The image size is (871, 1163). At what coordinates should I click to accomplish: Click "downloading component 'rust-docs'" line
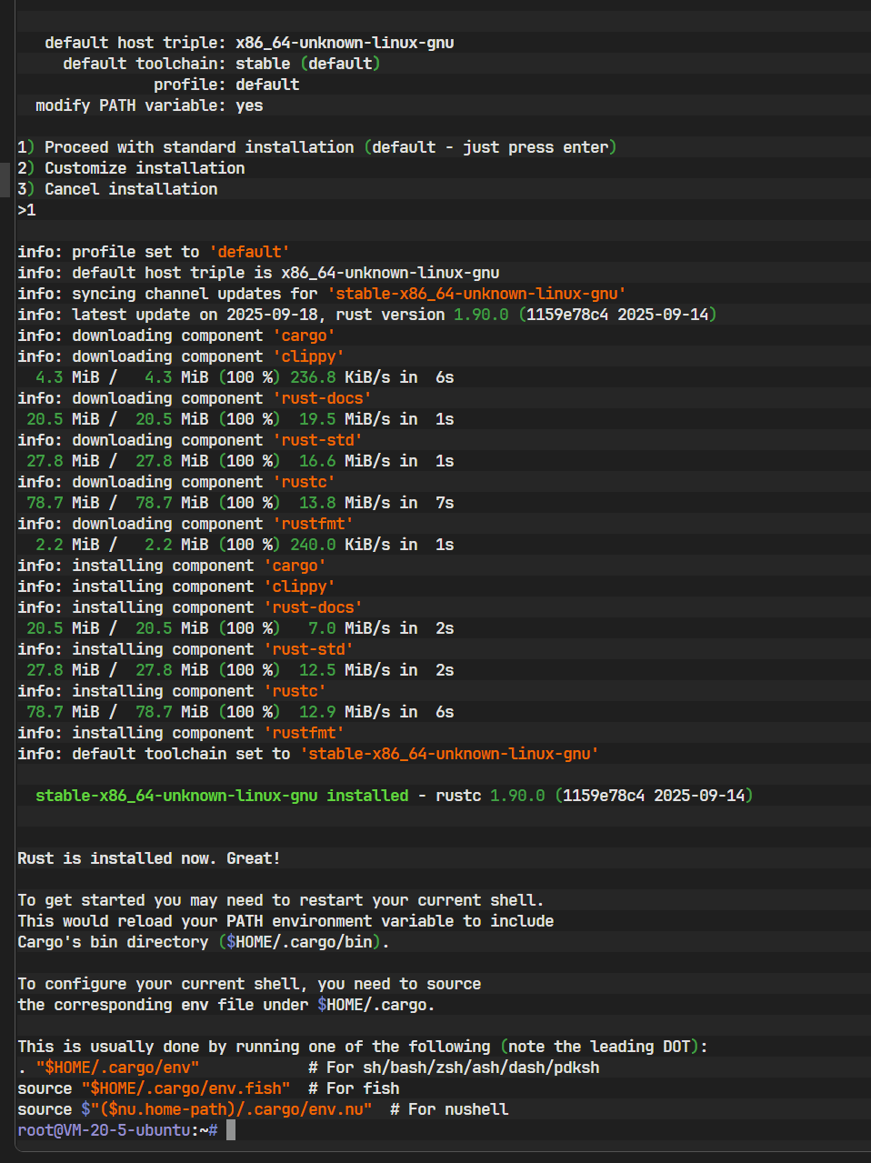(x=195, y=398)
